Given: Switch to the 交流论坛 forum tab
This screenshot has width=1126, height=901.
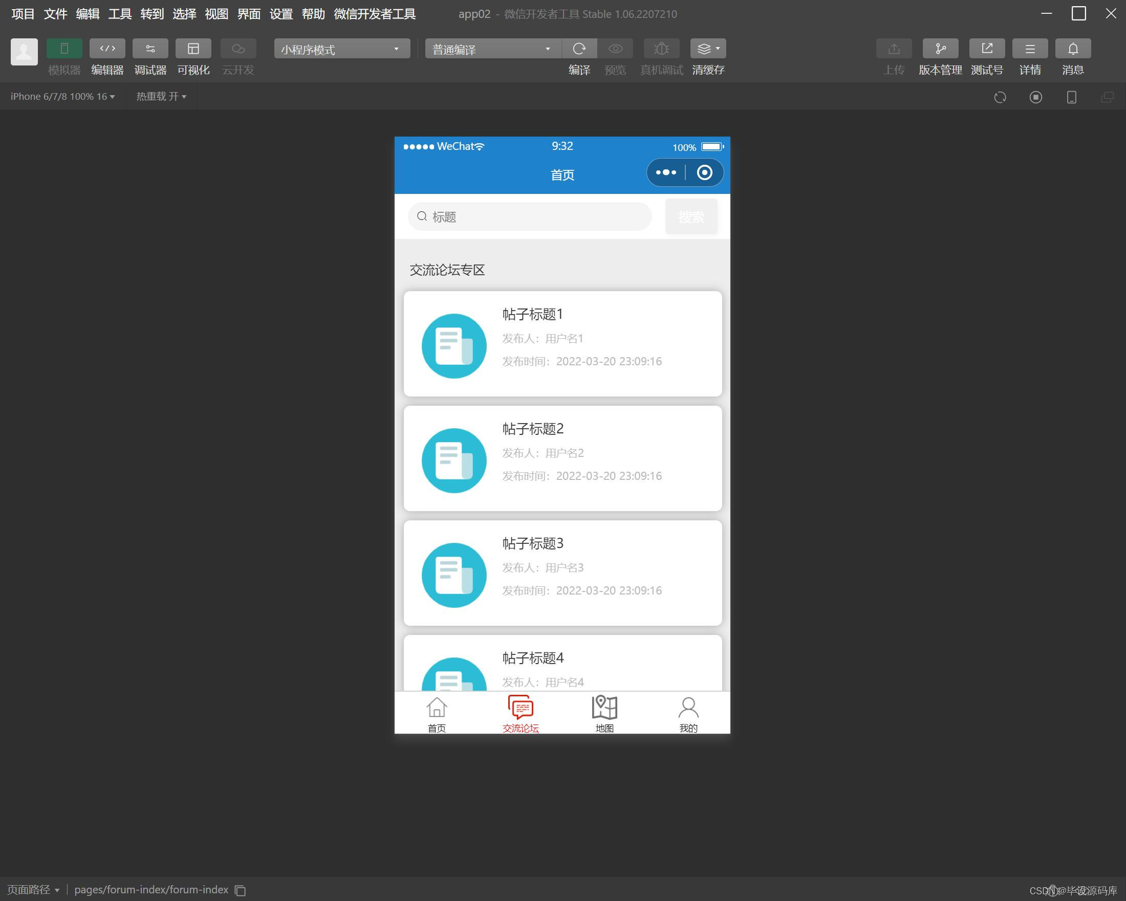Looking at the screenshot, I should (x=521, y=714).
